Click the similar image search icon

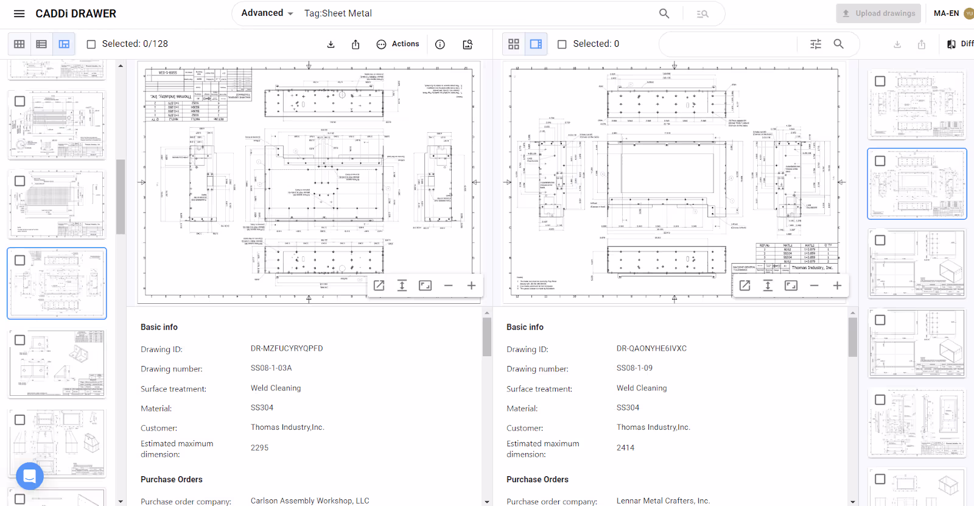click(x=468, y=44)
